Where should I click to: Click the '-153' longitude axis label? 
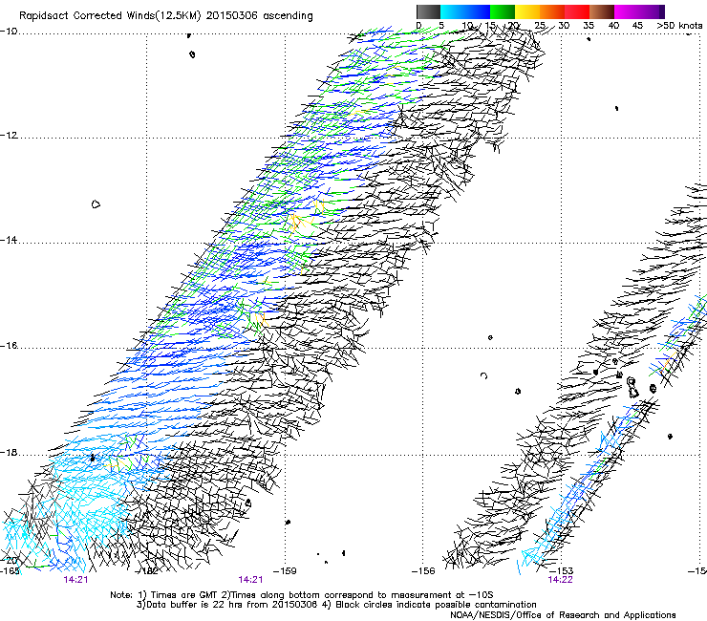(562, 571)
